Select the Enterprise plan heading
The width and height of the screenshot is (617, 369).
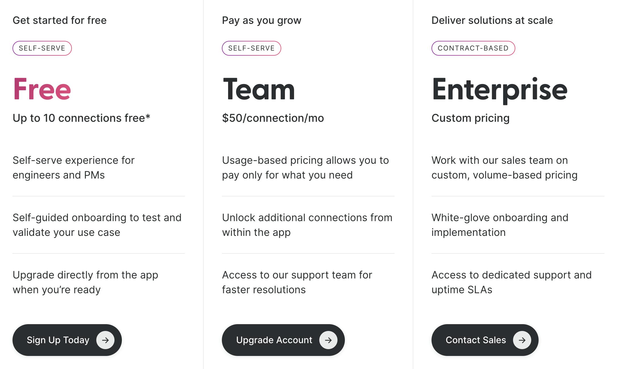(499, 89)
